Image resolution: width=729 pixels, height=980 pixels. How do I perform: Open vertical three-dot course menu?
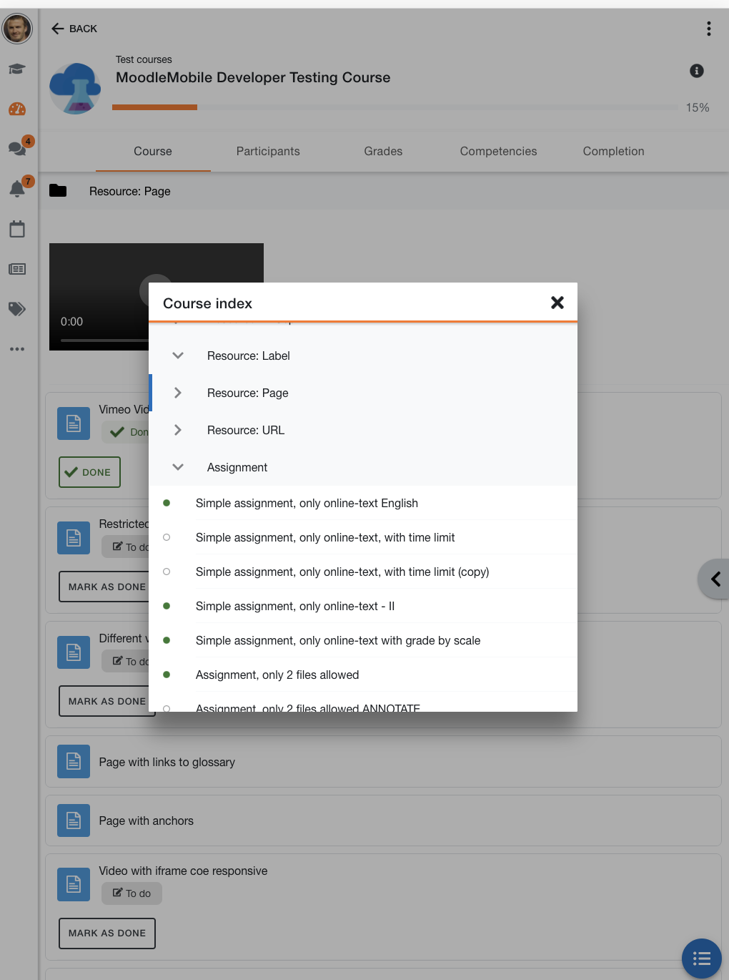(x=708, y=29)
